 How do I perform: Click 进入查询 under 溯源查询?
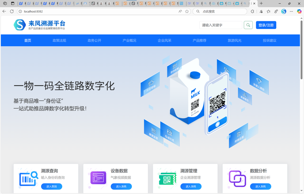(52, 186)
